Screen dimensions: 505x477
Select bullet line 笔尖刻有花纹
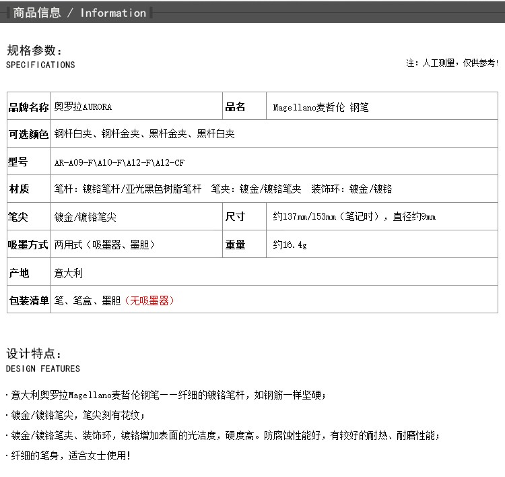pyautogui.click(x=75, y=415)
